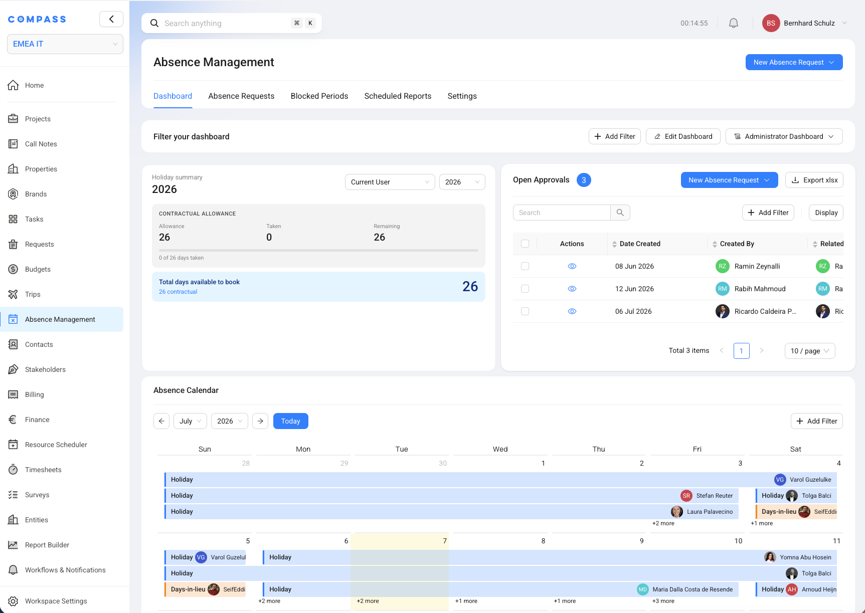Go to previous month in calendar

pos(161,421)
